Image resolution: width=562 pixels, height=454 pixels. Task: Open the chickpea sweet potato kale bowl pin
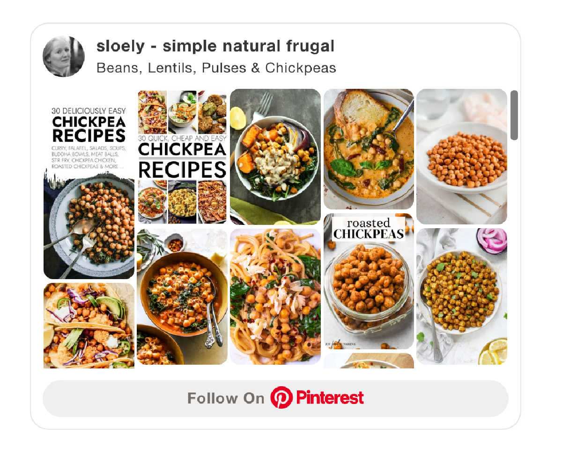click(x=275, y=157)
